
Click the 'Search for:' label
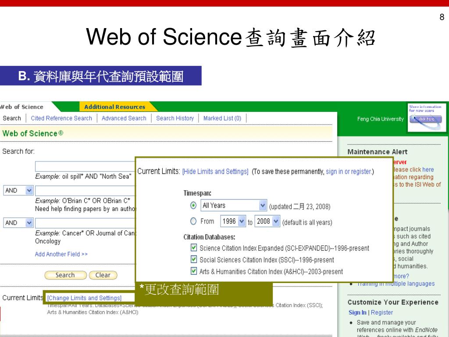(18, 151)
